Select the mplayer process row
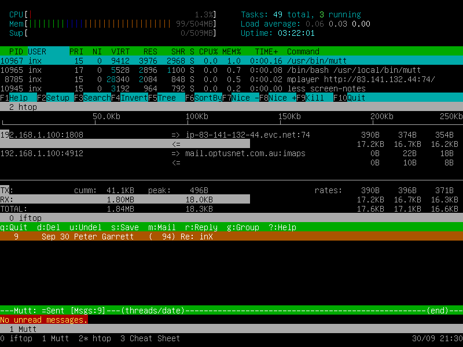 coord(231,79)
